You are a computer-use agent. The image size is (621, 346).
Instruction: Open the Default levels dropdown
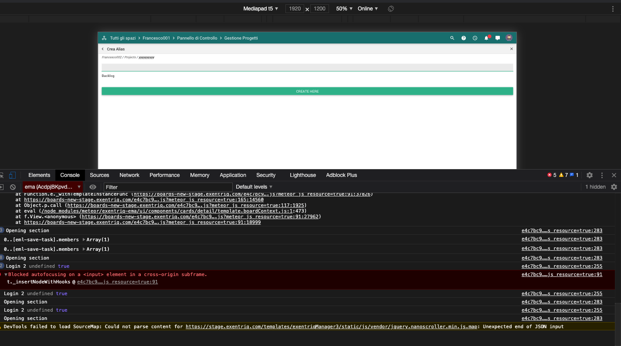(x=254, y=187)
